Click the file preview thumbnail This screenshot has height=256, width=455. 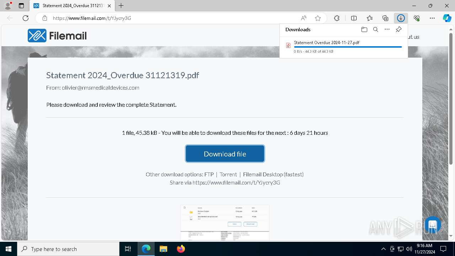coord(225,223)
